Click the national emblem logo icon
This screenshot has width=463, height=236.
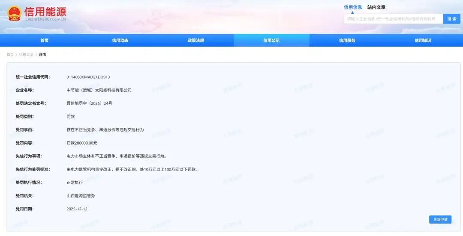[x=14, y=13]
